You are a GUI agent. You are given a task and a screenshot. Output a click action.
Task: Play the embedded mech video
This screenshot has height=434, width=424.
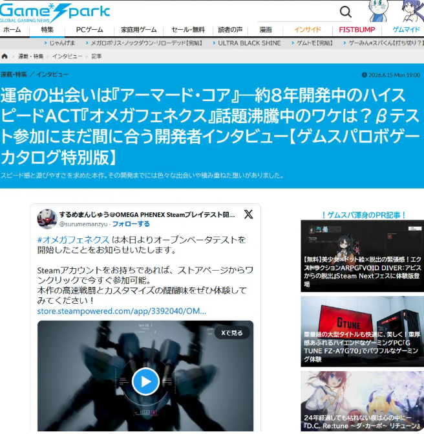[x=145, y=382]
